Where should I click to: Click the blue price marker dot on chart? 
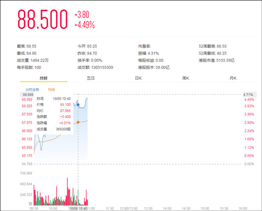pyautogui.click(x=78, y=105)
